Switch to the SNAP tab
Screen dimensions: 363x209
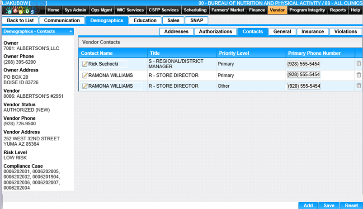coord(197,20)
